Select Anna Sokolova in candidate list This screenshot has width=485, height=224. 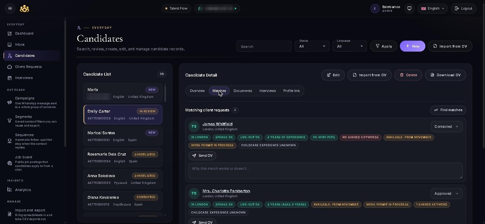click(x=123, y=179)
